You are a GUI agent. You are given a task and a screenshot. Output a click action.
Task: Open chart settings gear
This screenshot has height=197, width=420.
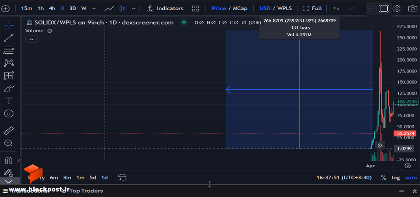click(397, 9)
